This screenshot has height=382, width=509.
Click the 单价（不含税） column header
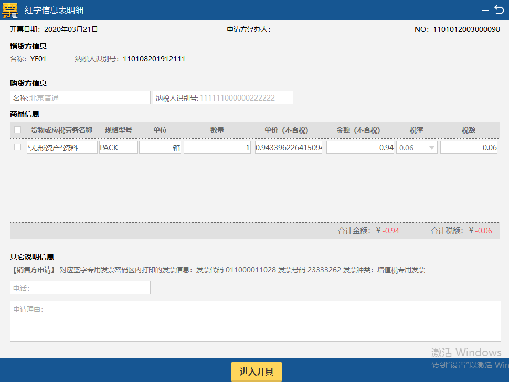(x=286, y=130)
